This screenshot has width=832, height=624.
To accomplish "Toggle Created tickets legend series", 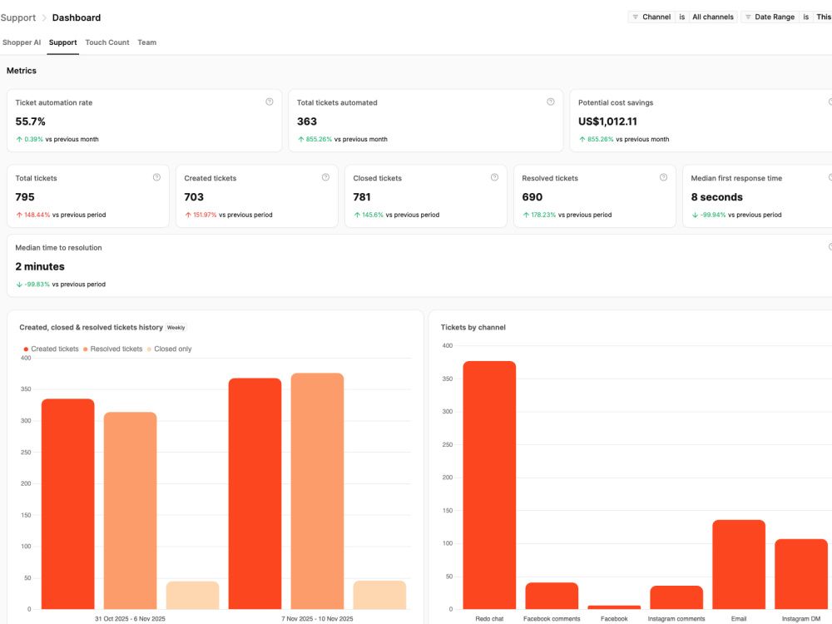I will point(51,349).
